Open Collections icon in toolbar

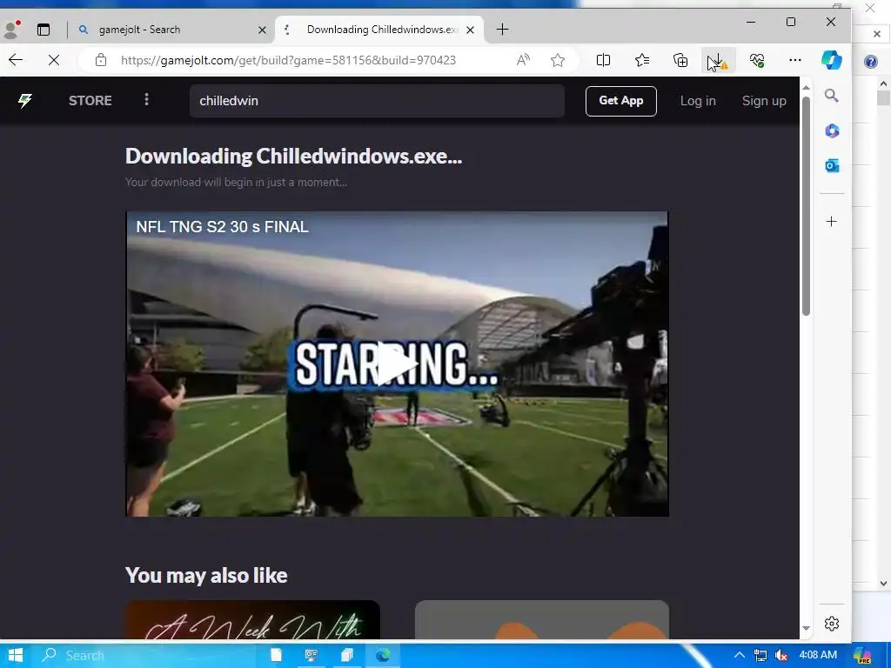680,60
